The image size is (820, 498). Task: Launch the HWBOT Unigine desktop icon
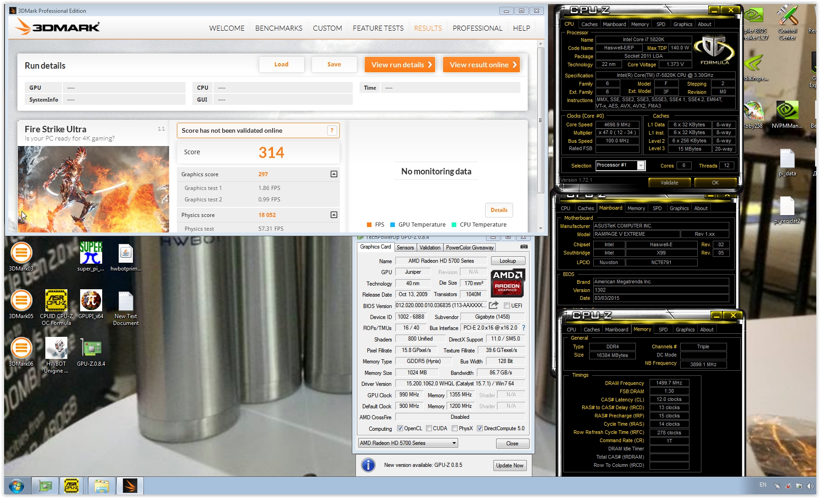(56, 355)
